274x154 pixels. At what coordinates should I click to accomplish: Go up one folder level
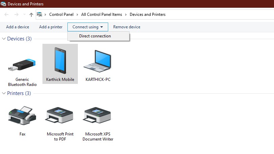(31, 15)
